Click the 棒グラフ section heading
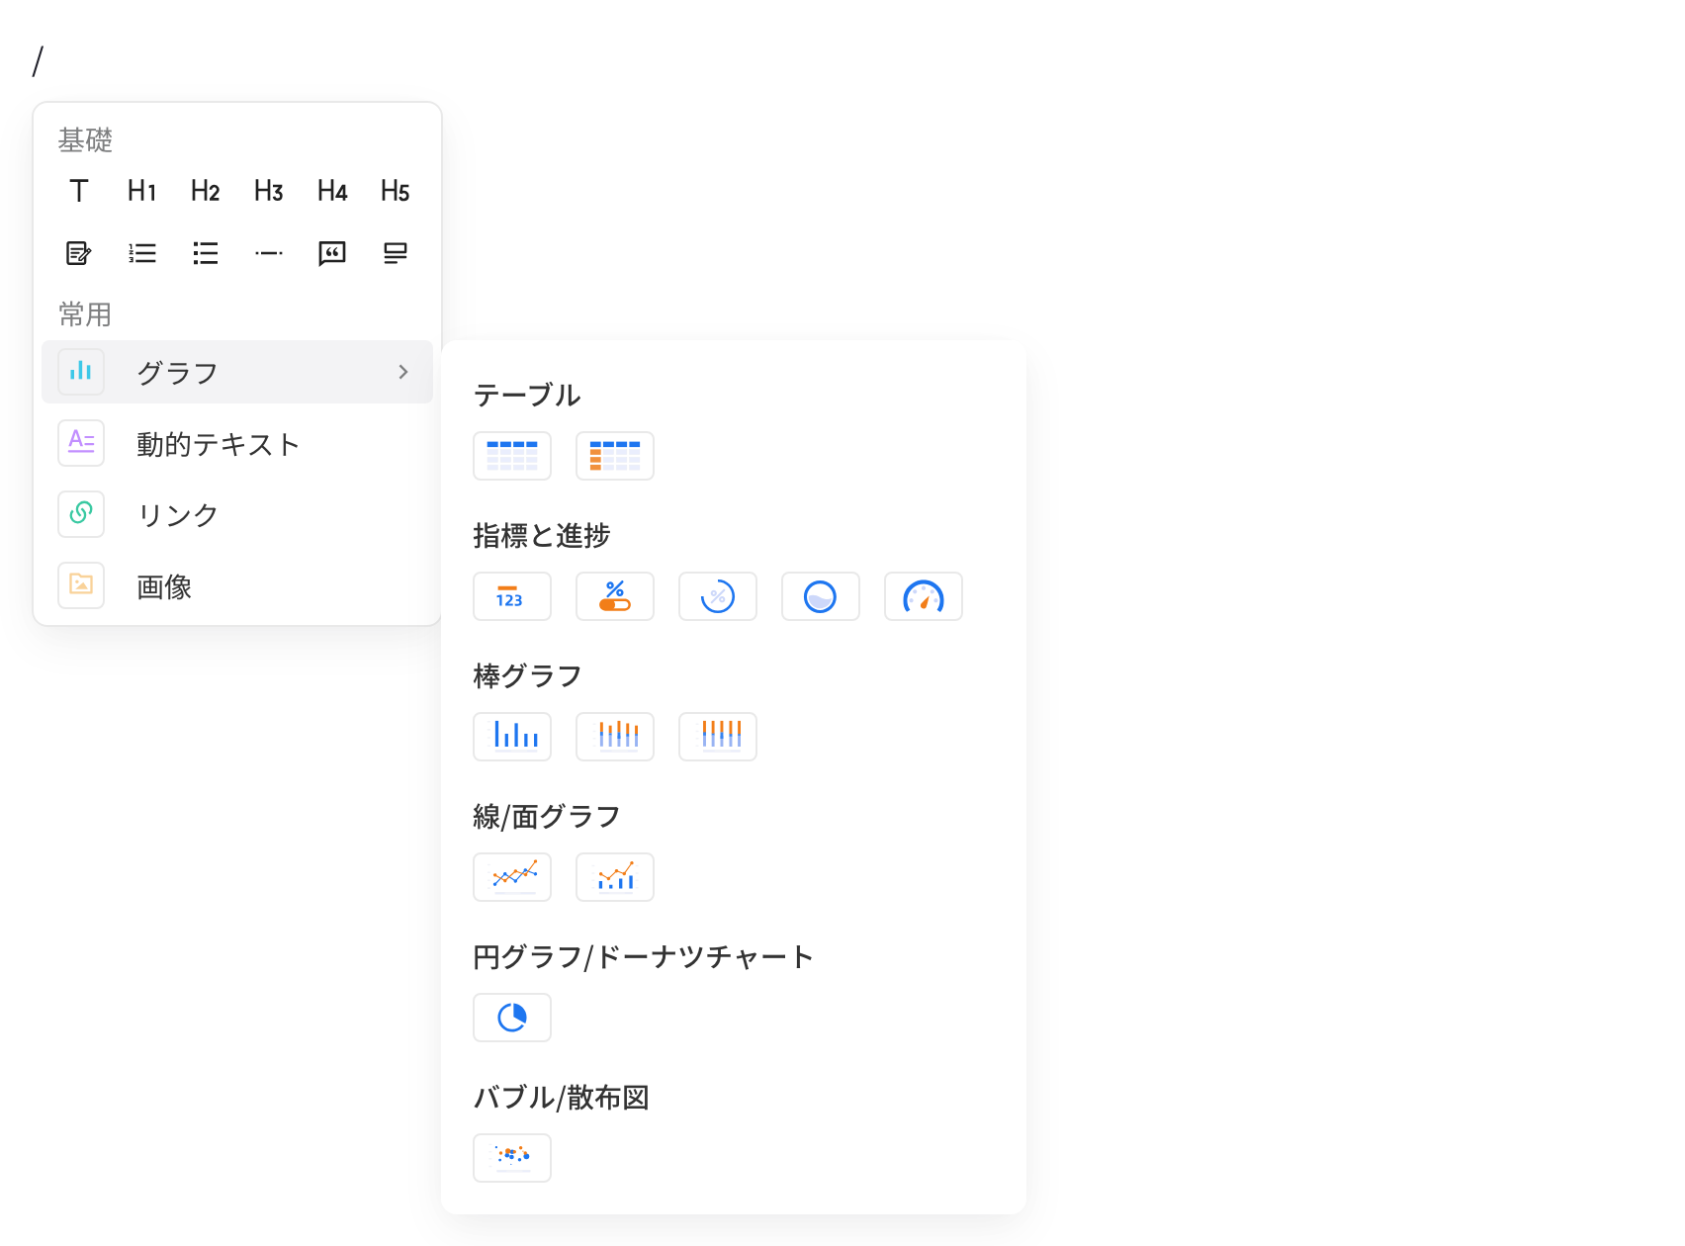Screen dimensions: 1685x1246 [527, 675]
